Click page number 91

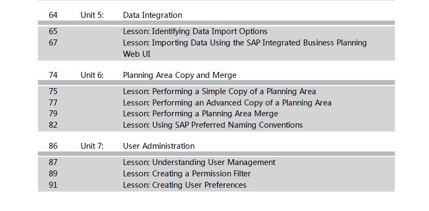(x=53, y=185)
